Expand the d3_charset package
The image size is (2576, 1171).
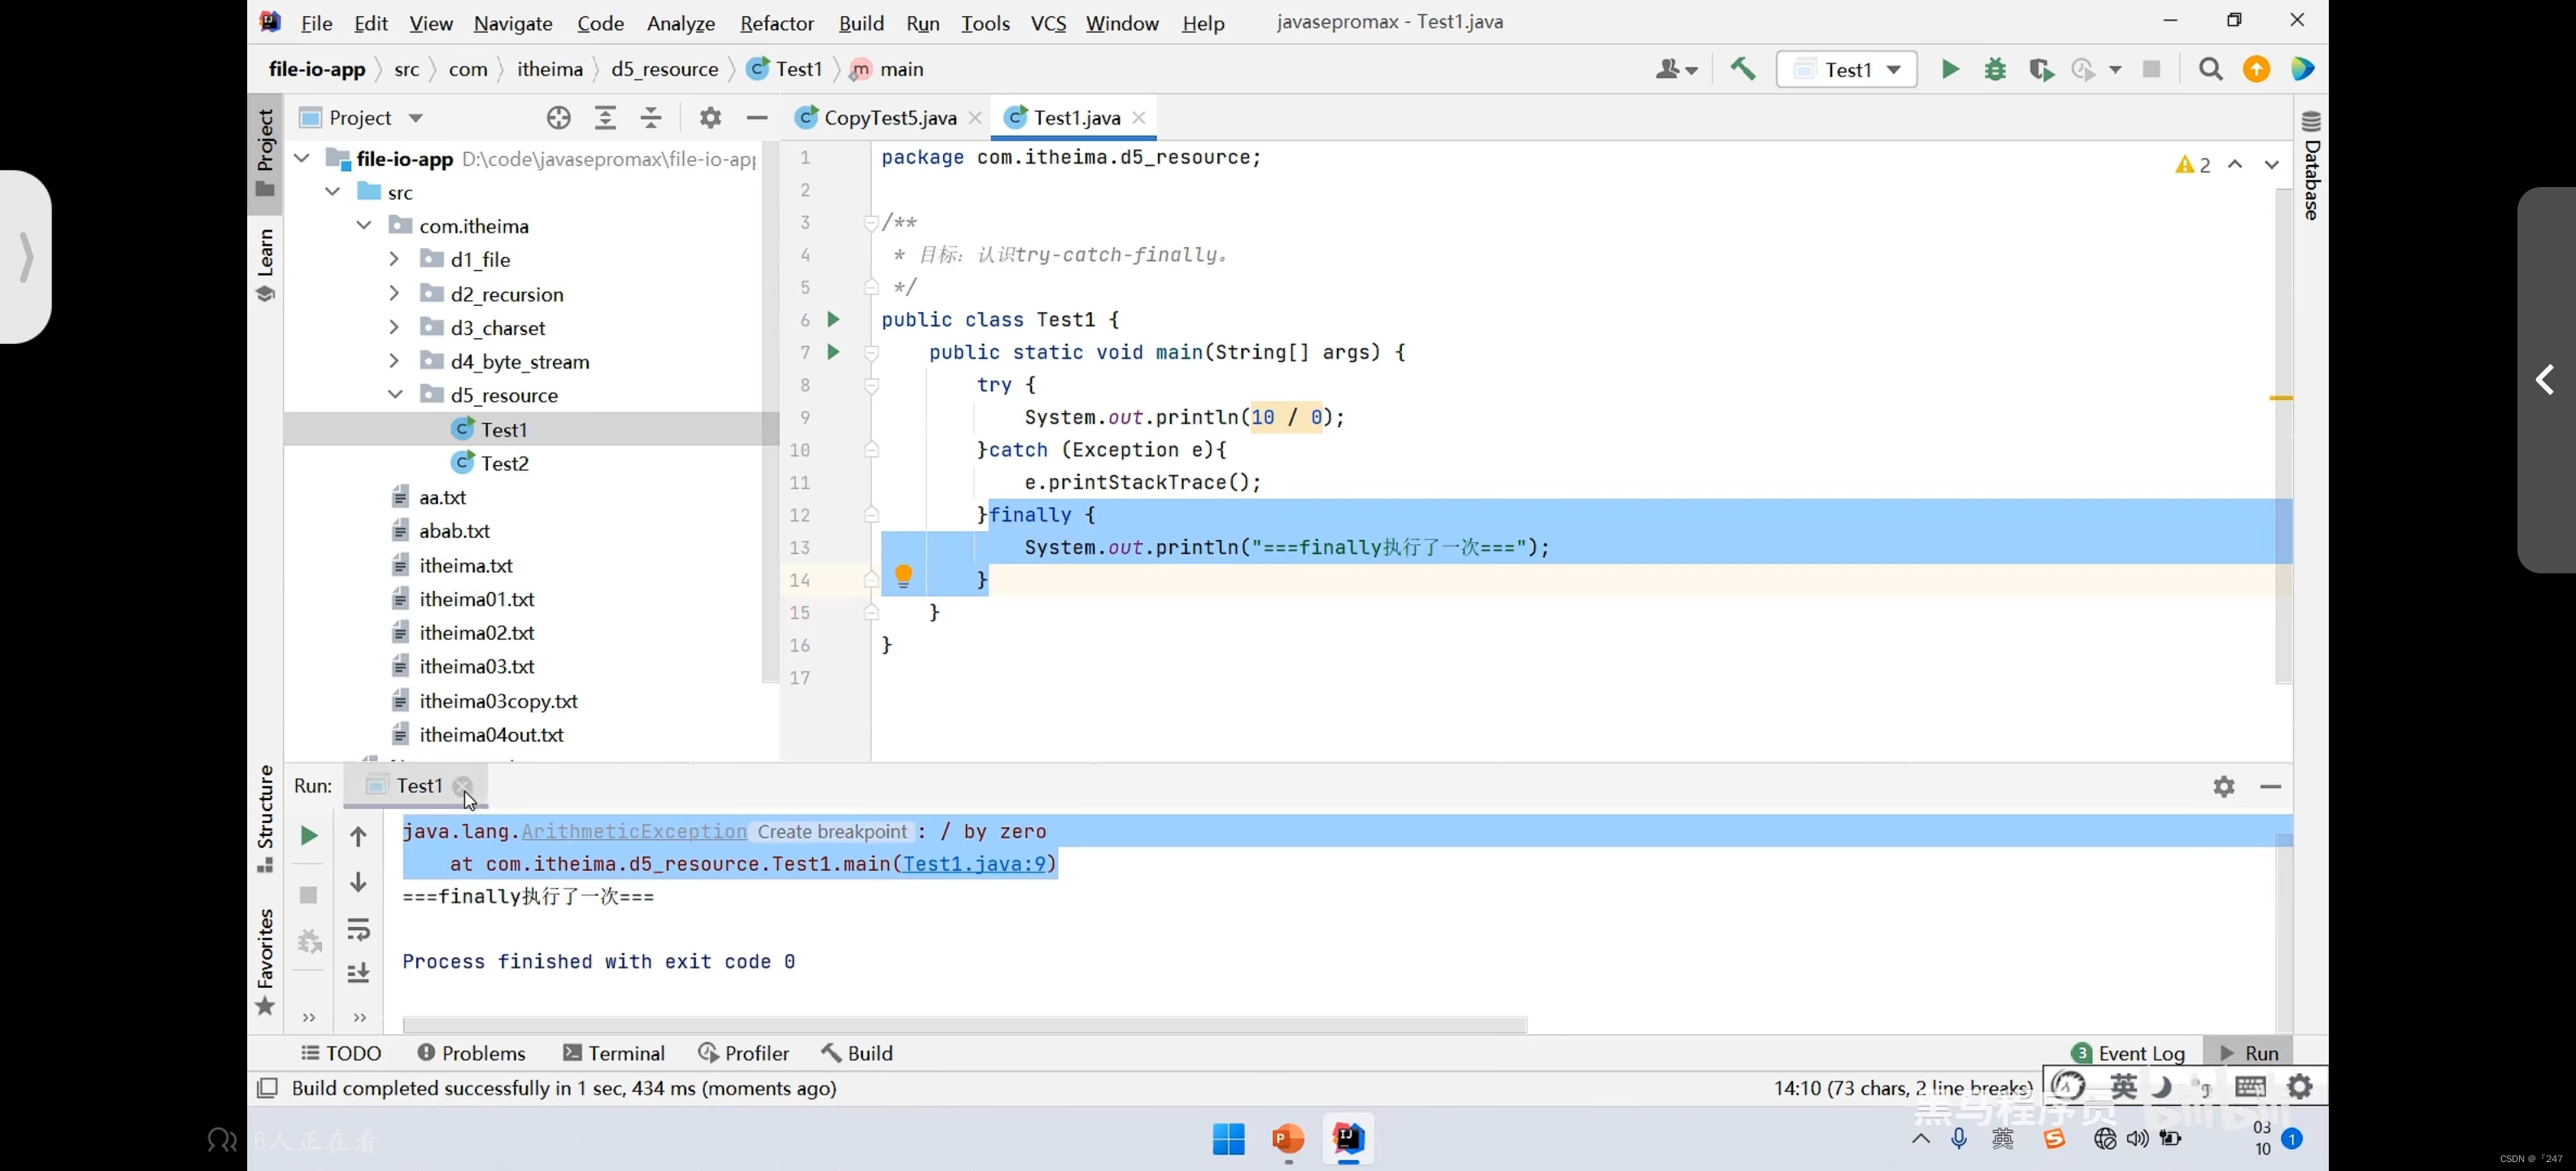[x=394, y=328]
